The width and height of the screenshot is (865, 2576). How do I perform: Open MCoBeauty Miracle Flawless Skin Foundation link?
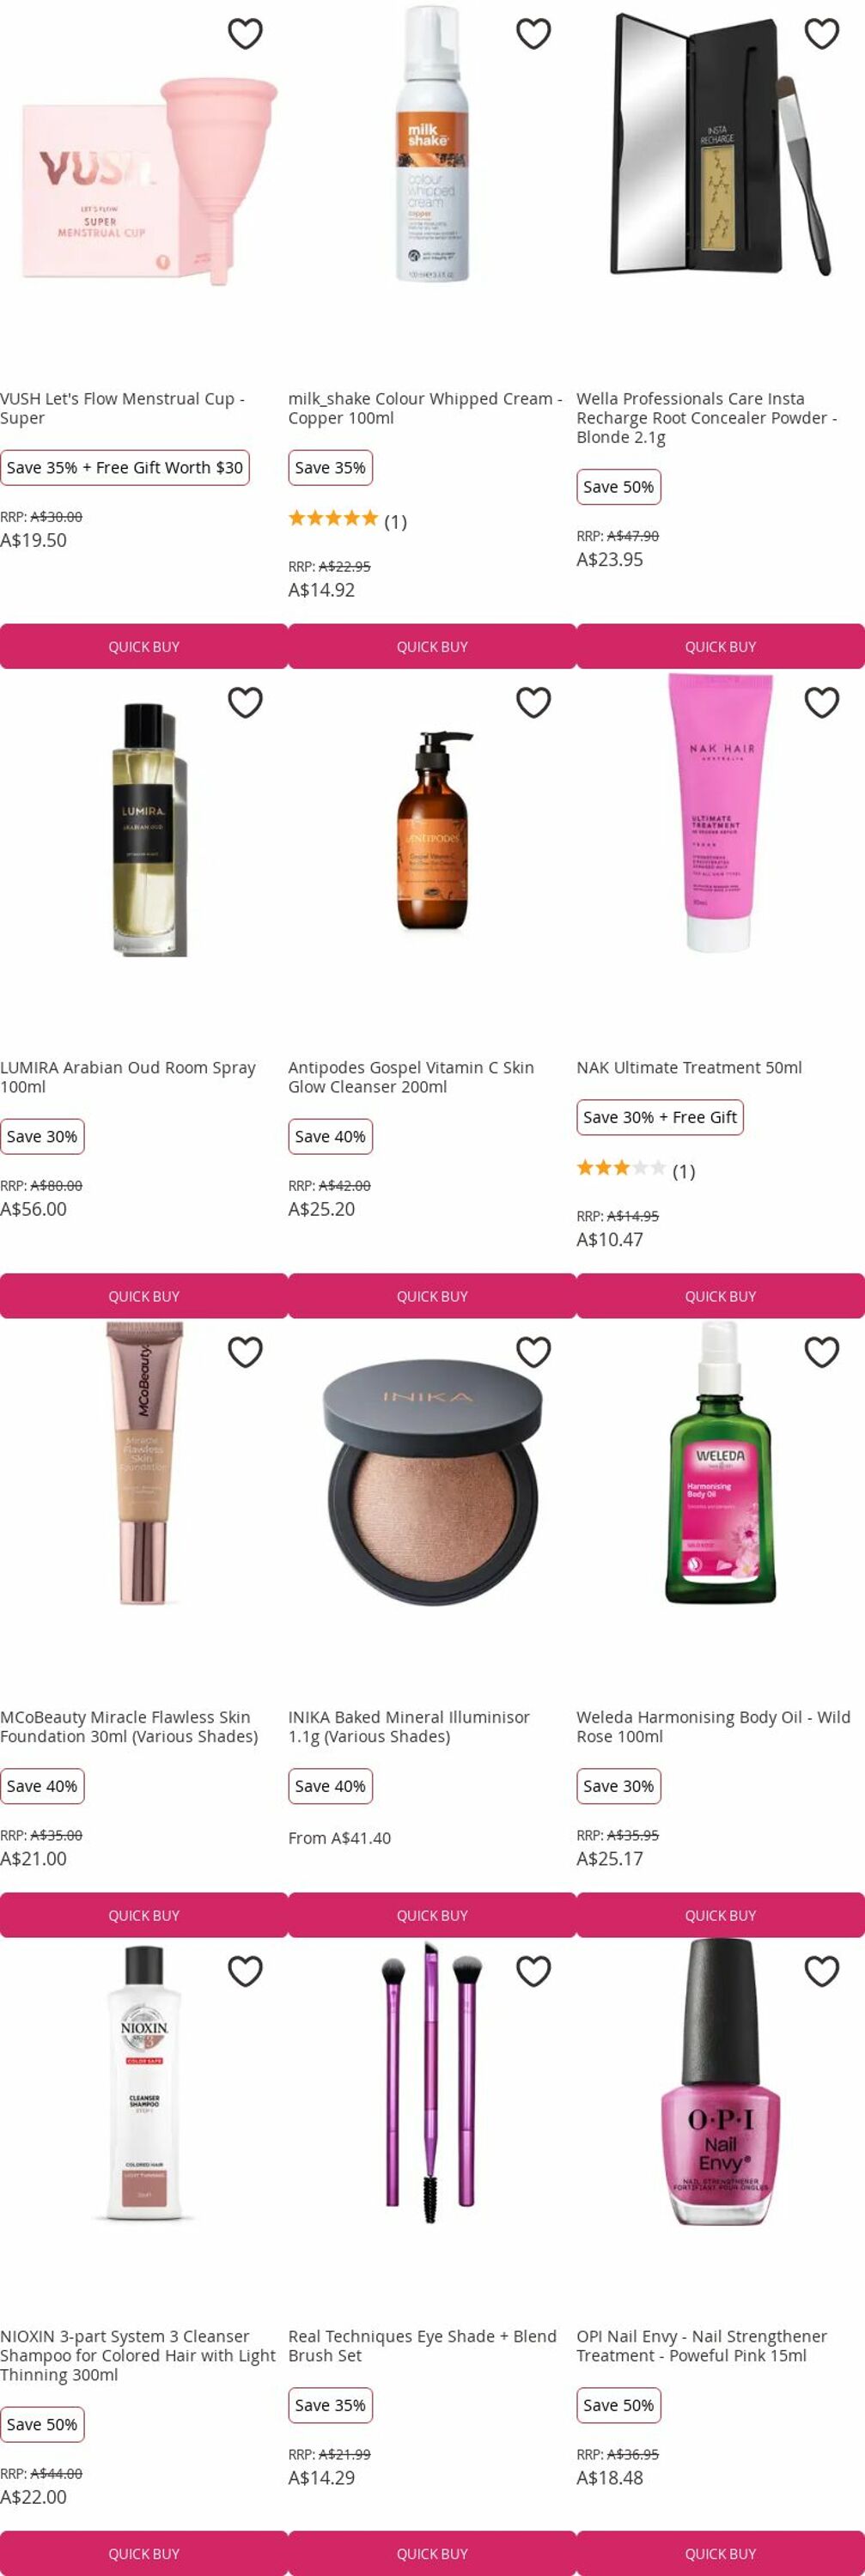click(x=129, y=1727)
